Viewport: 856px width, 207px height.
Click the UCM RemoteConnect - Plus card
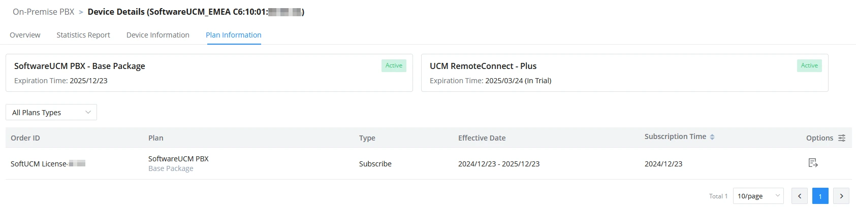(625, 73)
